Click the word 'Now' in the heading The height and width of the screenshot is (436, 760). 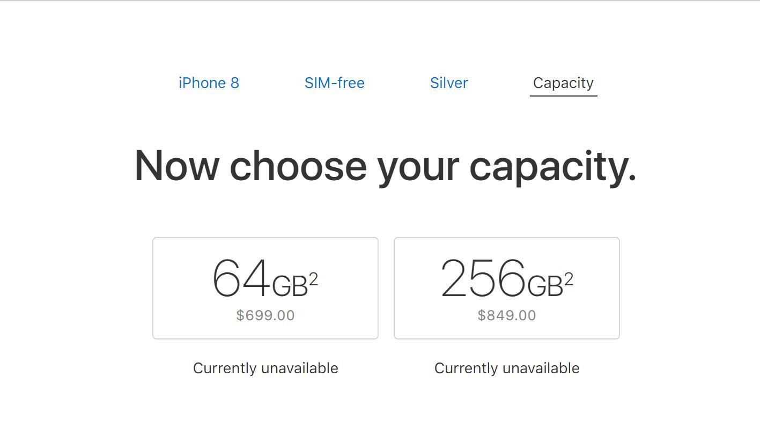pos(176,166)
